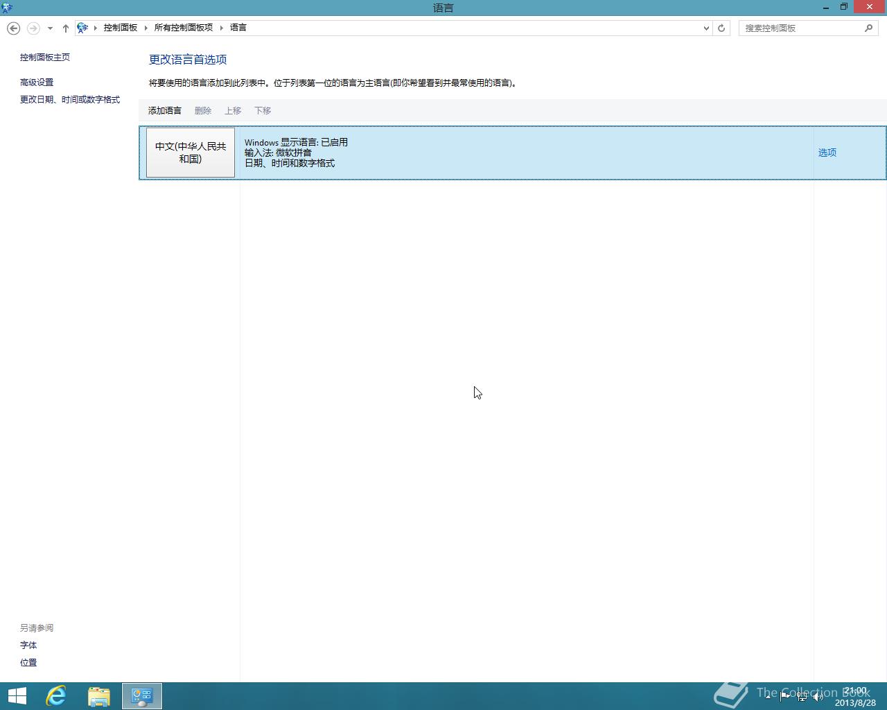Click 上移 toolbar button

pyautogui.click(x=233, y=111)
